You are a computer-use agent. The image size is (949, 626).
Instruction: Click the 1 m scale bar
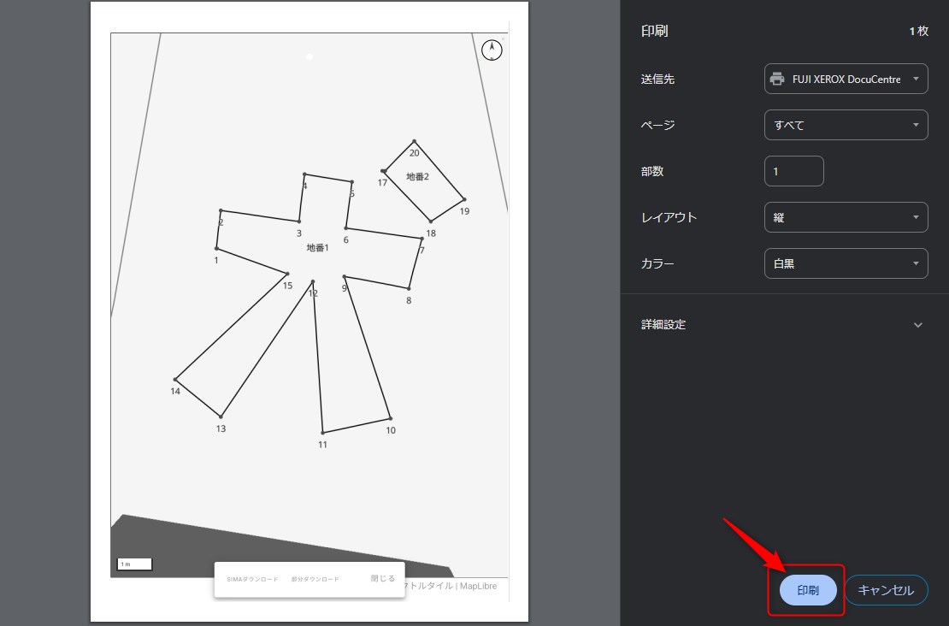click(134, 564)
